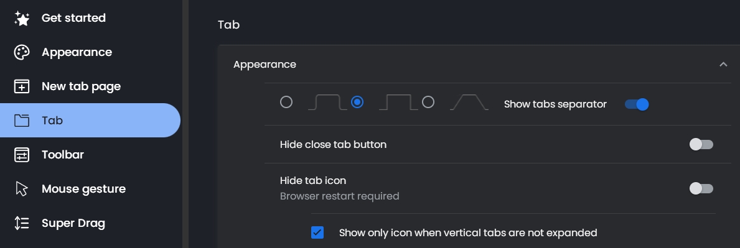740x248 pixels.
Task: Choose the third trapezoid tab style radio
Action: 428,102
